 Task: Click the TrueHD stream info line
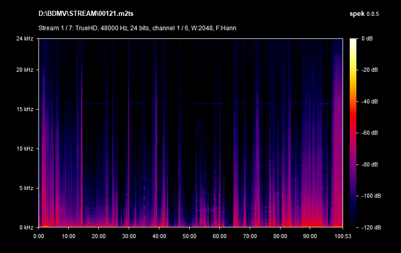[137, 28]
